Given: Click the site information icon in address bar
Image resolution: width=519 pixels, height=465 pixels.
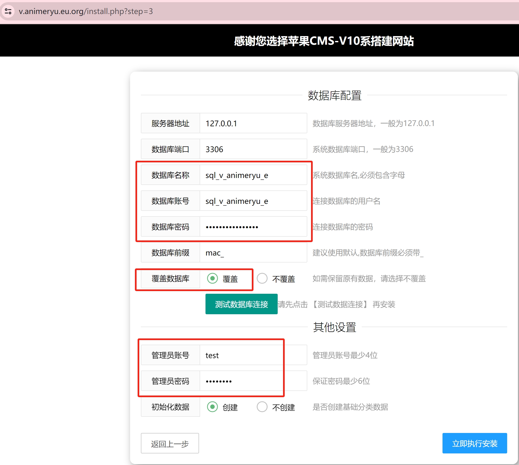Looking at the screenshot, I should click(x=8, y=11).
